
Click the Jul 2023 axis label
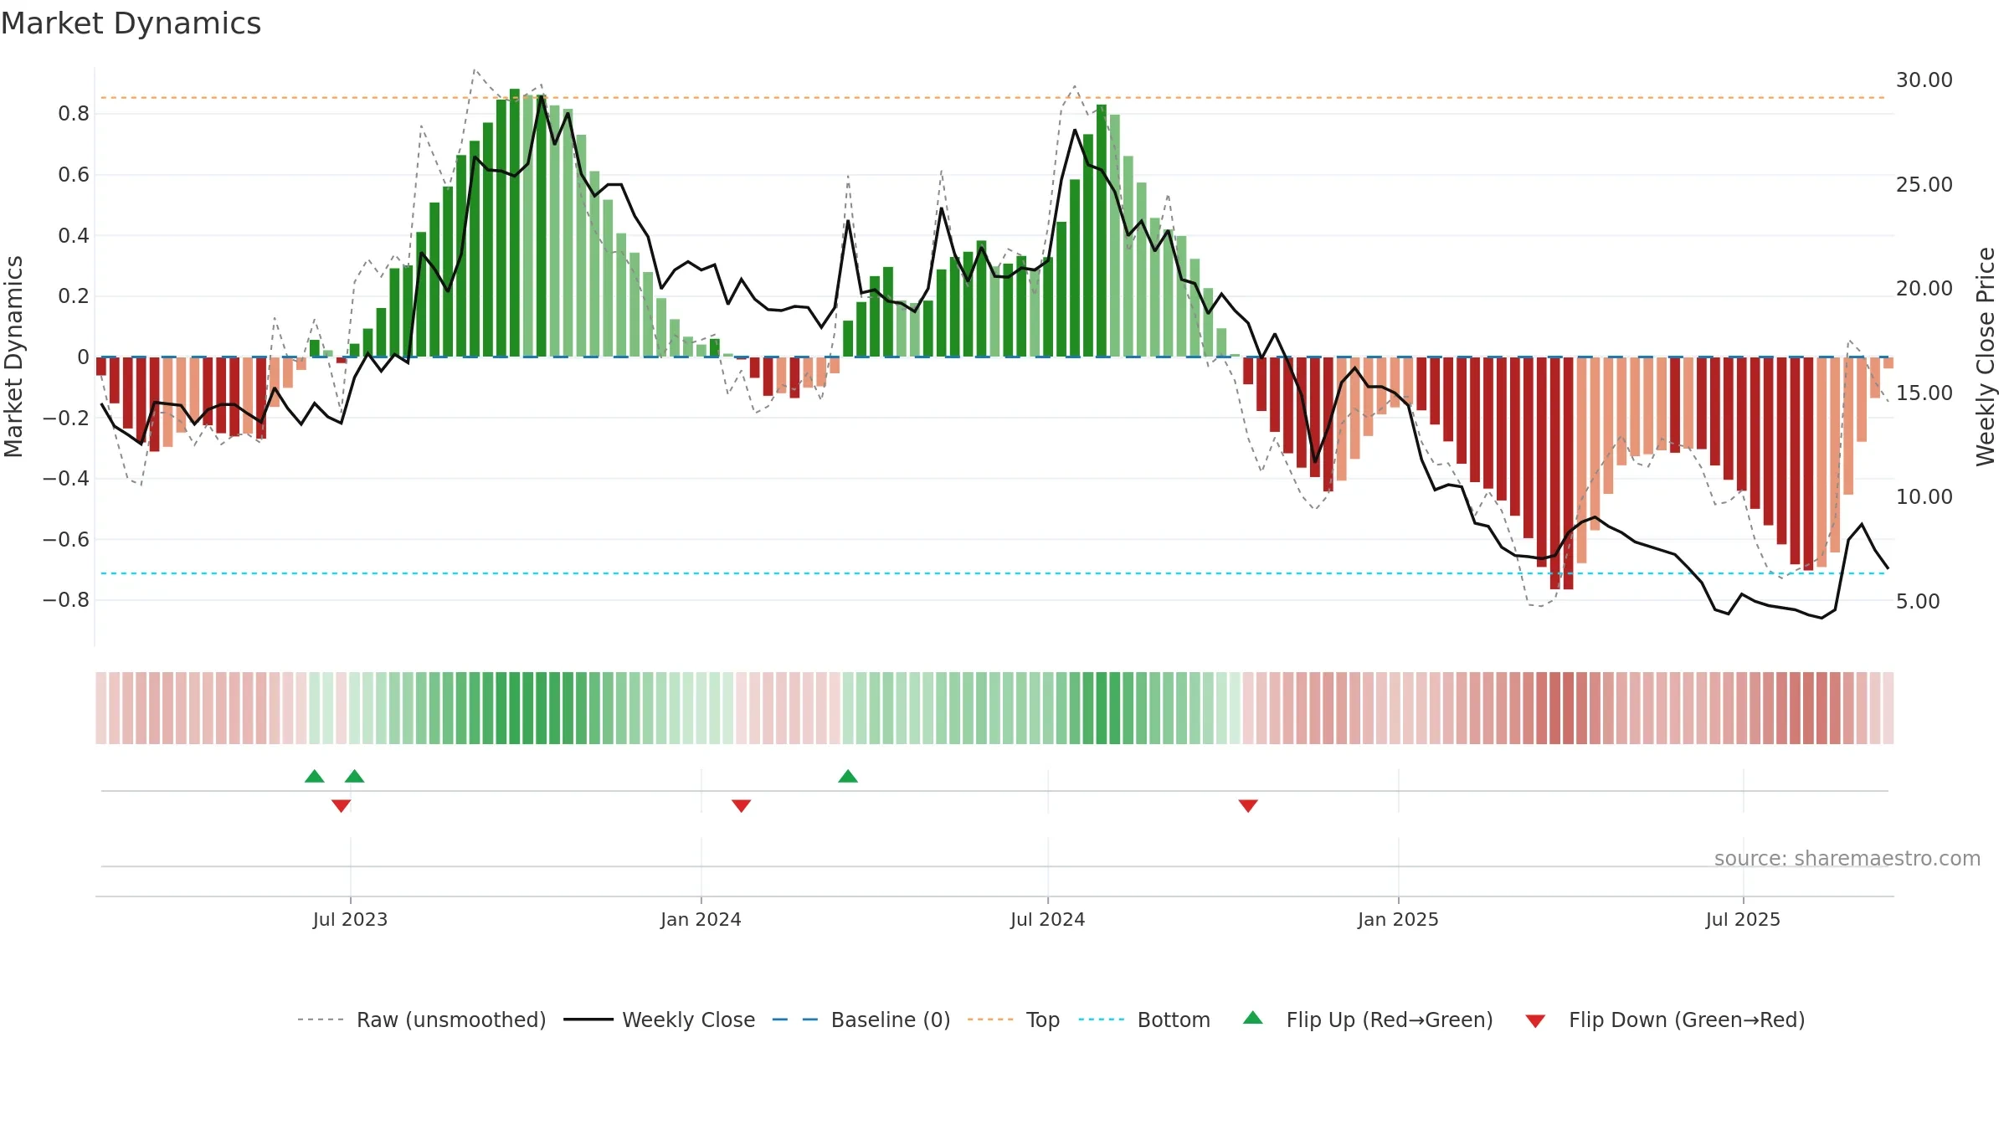tap(350, 919)
